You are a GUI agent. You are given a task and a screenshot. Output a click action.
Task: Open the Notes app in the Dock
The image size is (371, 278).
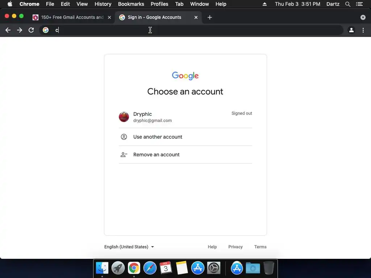182,268
